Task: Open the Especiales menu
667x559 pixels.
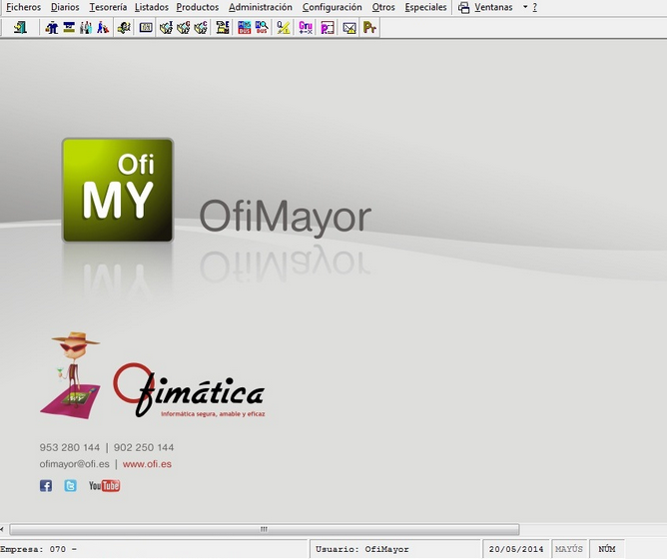Action: (x=425, y=7)
